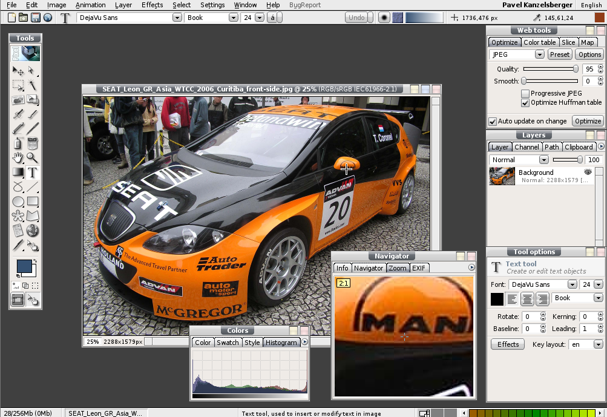The width and height of the screenshot is (607, 417).
Task: Select the glue bottle tool
Action: coord(18,143)
